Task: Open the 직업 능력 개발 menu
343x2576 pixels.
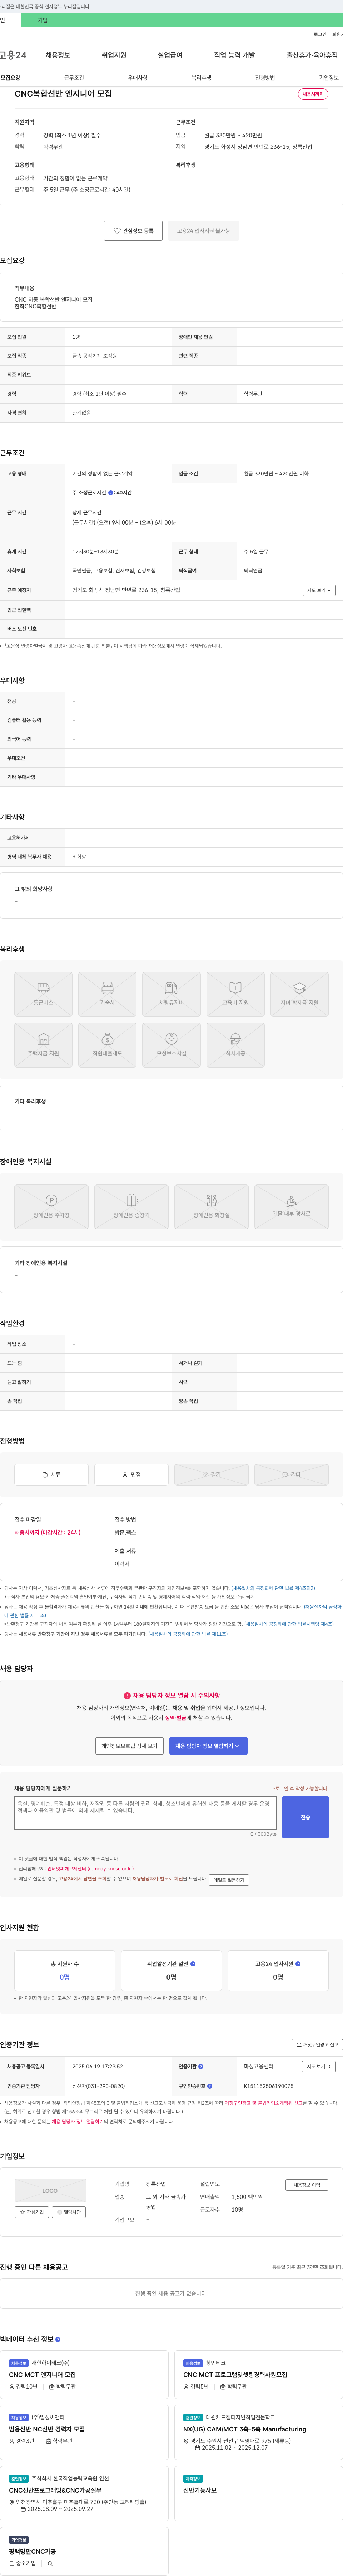Action: coord(234,55)
